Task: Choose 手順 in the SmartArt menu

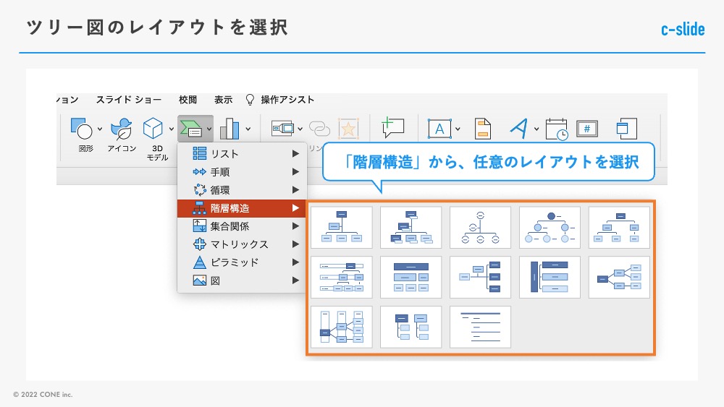Action: [x=242, y=172]
